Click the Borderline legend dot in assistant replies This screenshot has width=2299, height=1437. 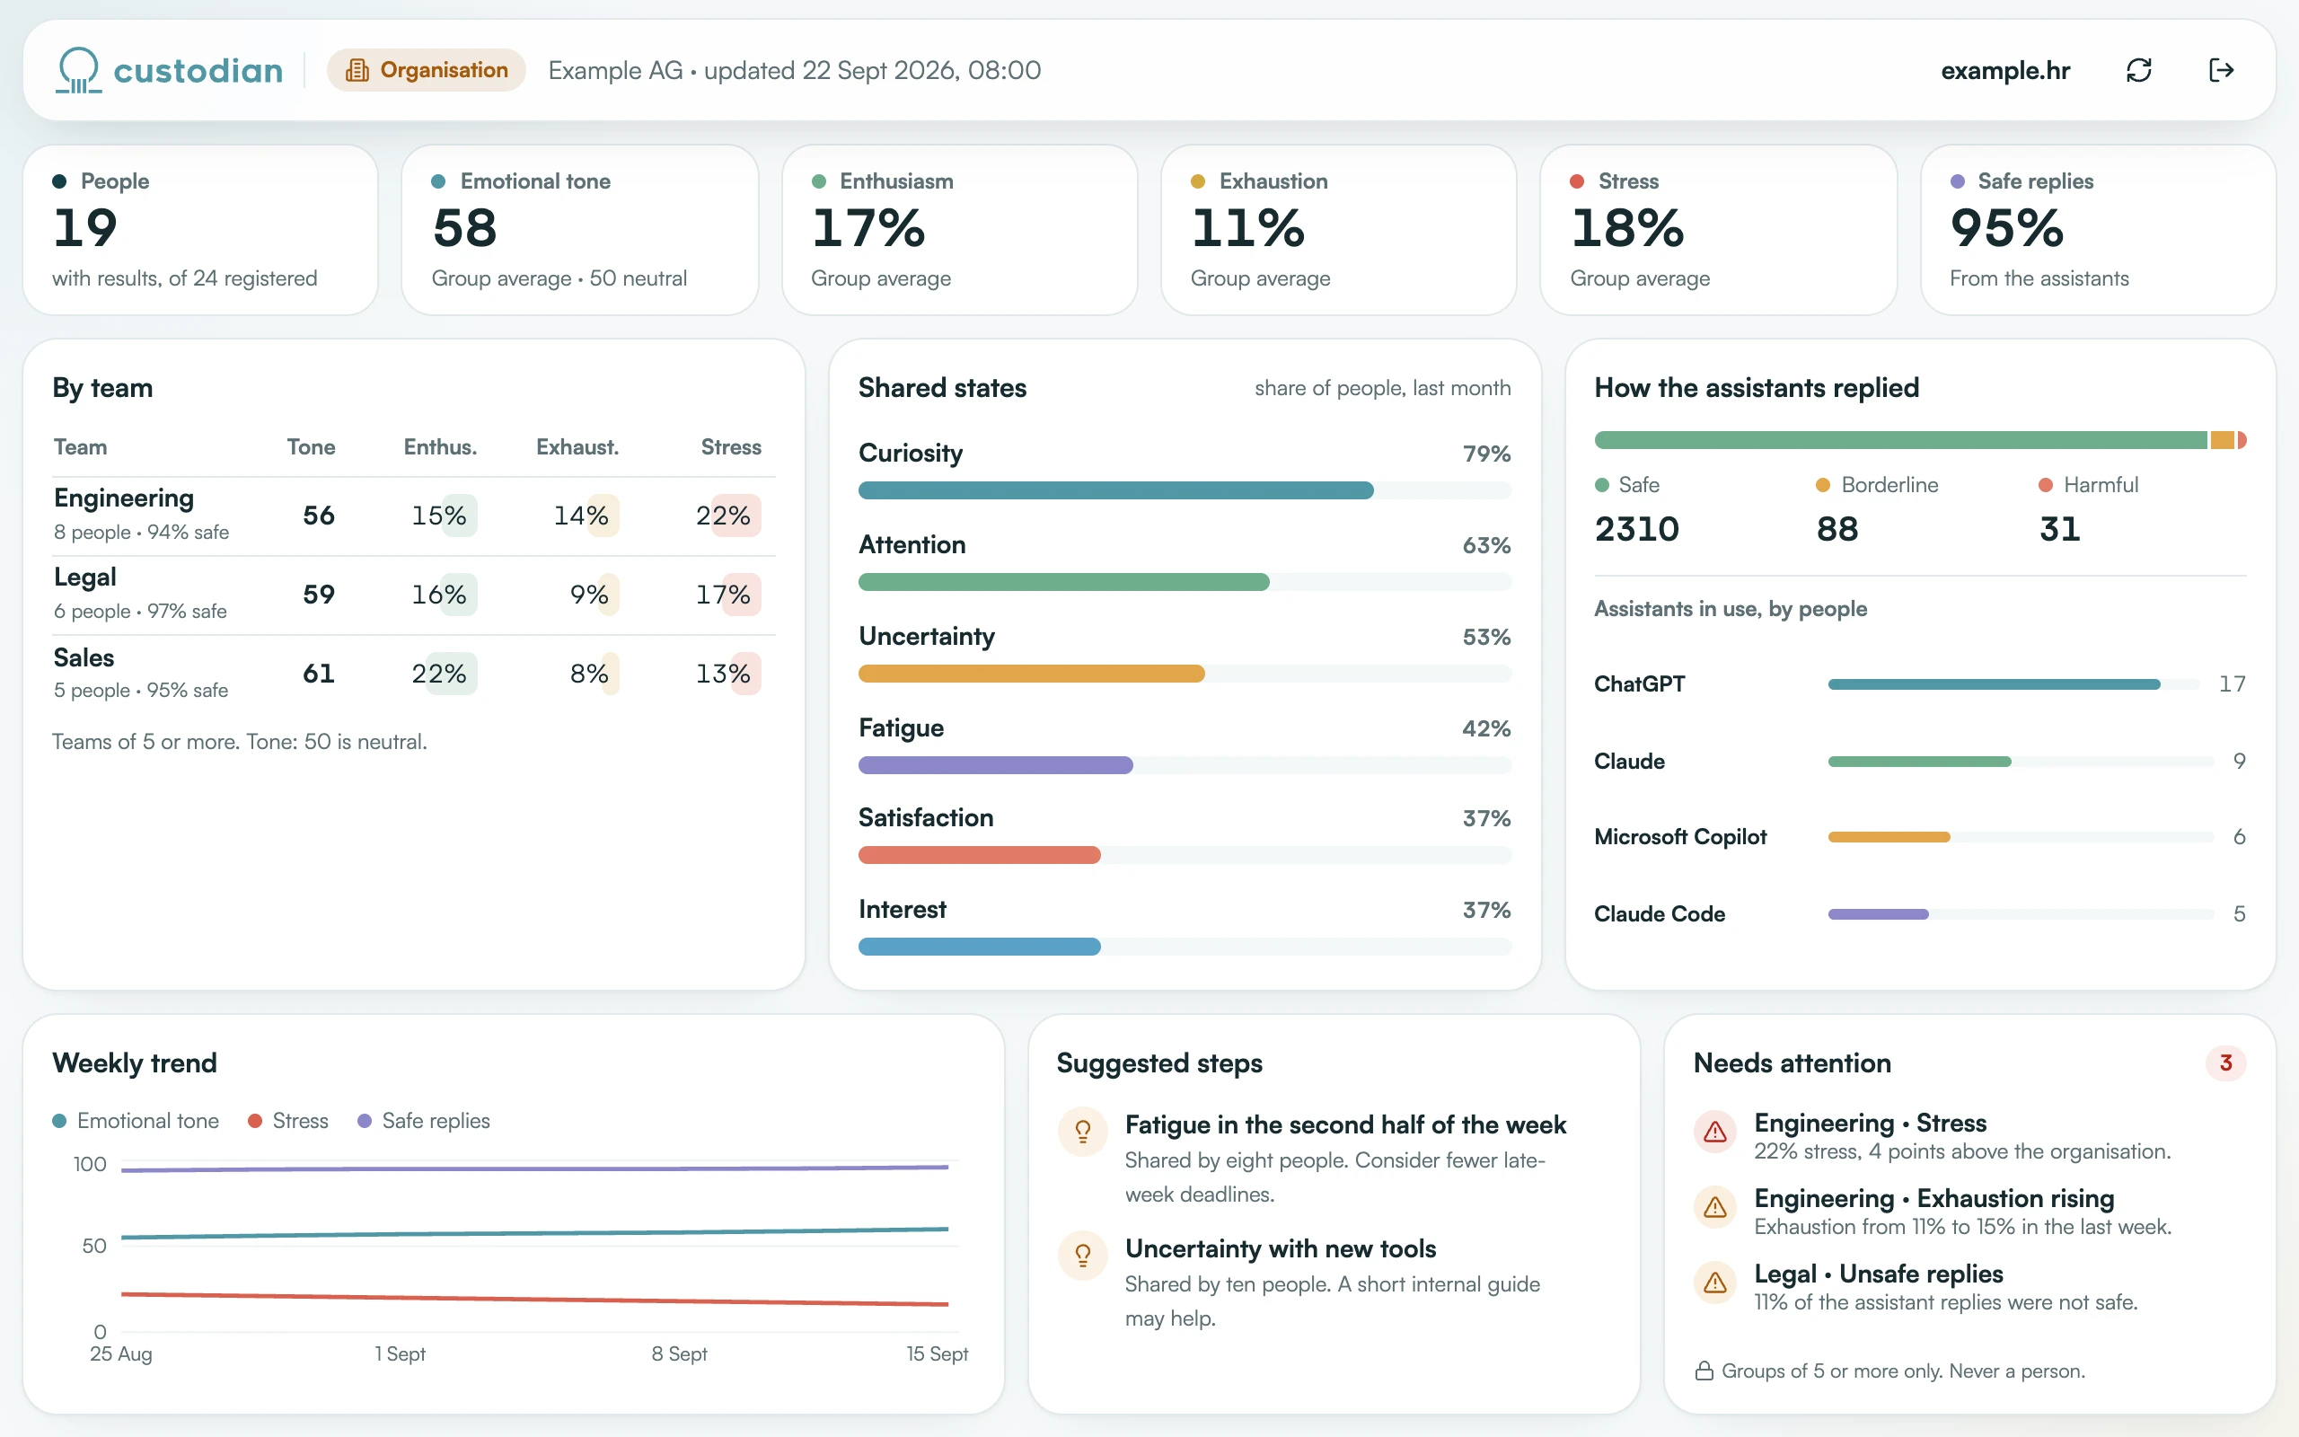coord(1823,485)
